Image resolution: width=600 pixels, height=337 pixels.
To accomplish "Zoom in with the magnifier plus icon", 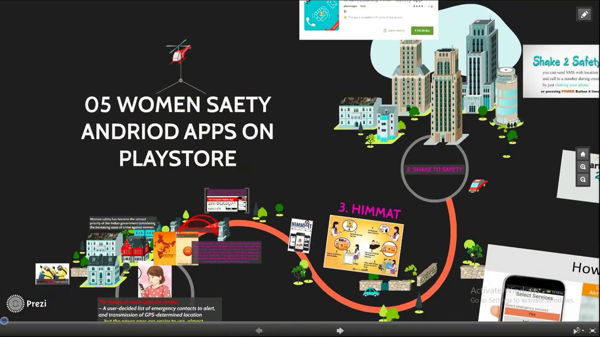I will [583, 167].
